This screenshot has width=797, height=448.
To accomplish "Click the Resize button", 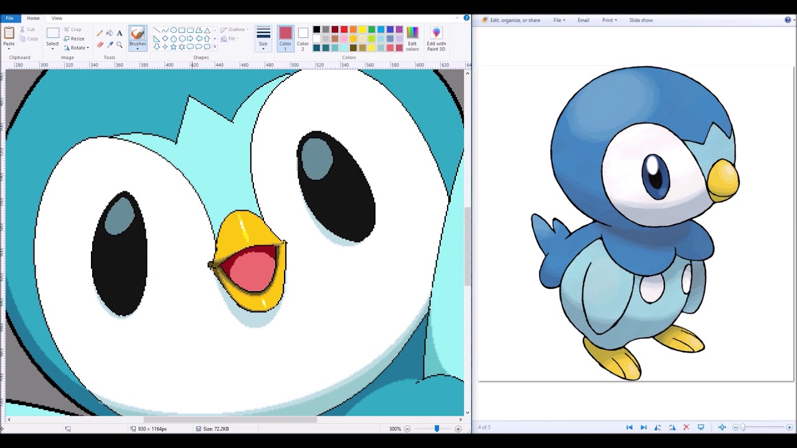I will click(74, 39).
